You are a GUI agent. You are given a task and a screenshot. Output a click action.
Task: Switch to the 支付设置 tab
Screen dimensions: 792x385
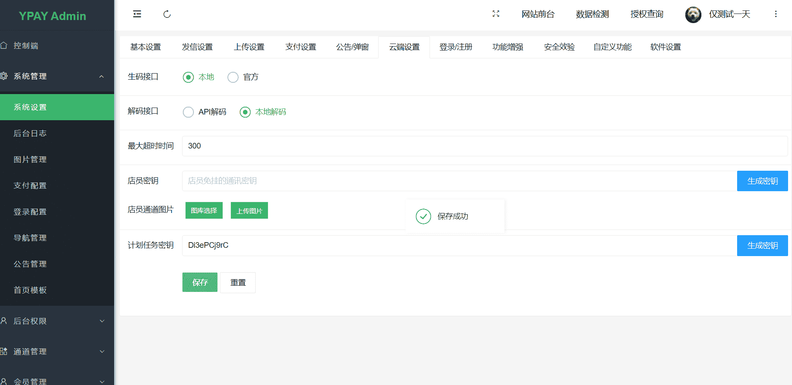coord(301,47)
